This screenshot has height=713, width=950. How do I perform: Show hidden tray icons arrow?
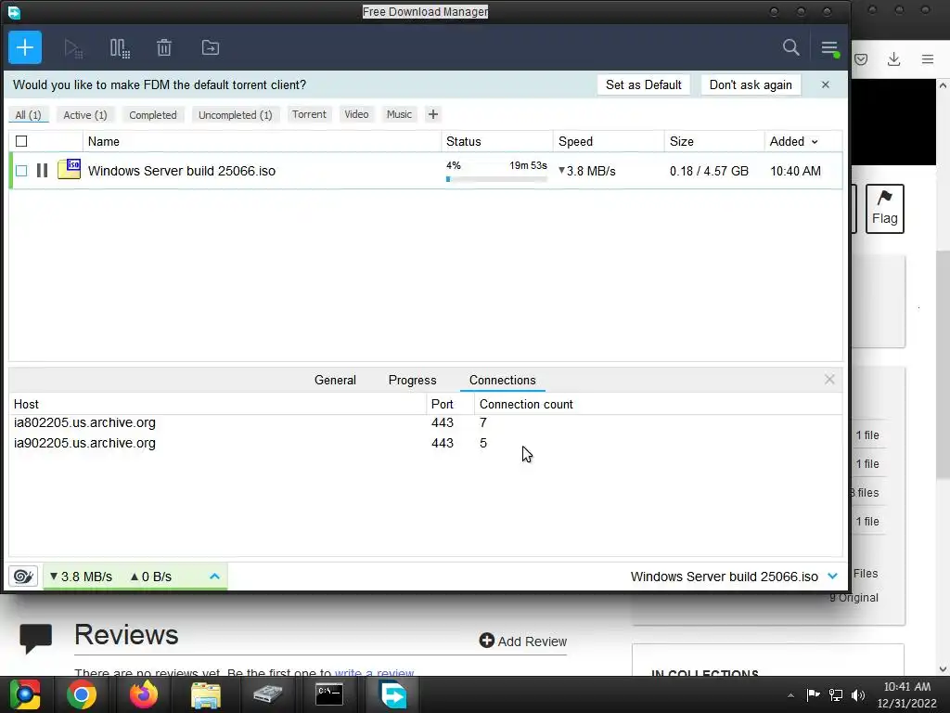coord(790,695)
